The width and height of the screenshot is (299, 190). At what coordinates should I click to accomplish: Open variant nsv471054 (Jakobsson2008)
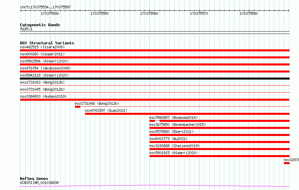coord(45,68)
